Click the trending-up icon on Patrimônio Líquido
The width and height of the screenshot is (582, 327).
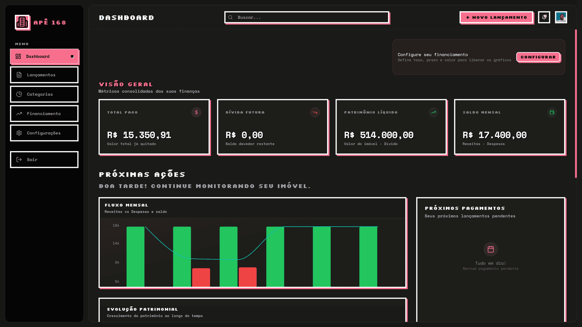[433, 112]
